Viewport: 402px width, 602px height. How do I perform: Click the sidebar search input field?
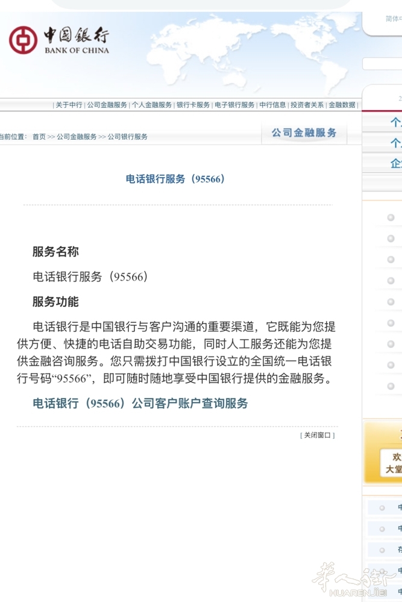pyautogui.click(x=382, y=64)
